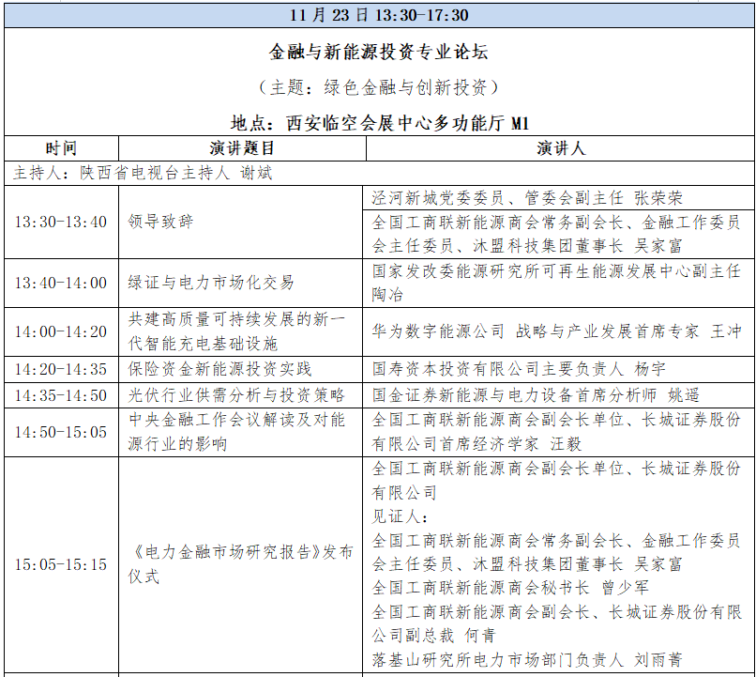756x677 pixels.
Task: Click the time cell '14:35-14:50'
Action: point(61,395)
